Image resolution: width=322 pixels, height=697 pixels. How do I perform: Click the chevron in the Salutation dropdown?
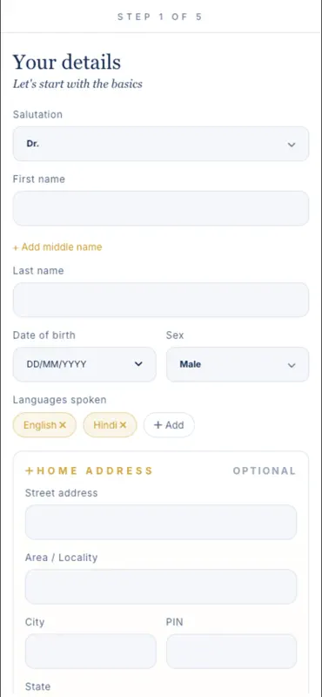pos(292,145)
